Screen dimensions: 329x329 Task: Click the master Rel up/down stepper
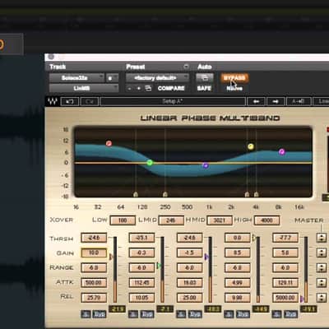tap(322, 297)
